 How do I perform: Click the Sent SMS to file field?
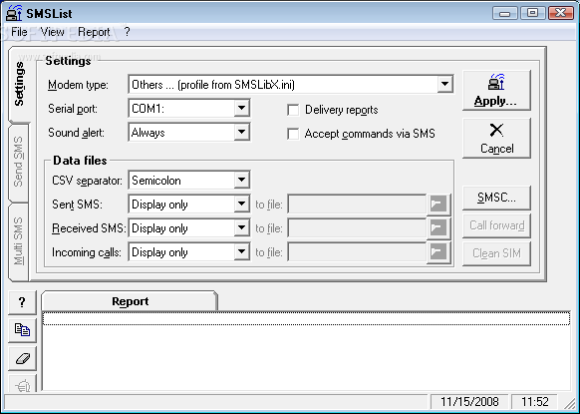(x=357, y=205)
